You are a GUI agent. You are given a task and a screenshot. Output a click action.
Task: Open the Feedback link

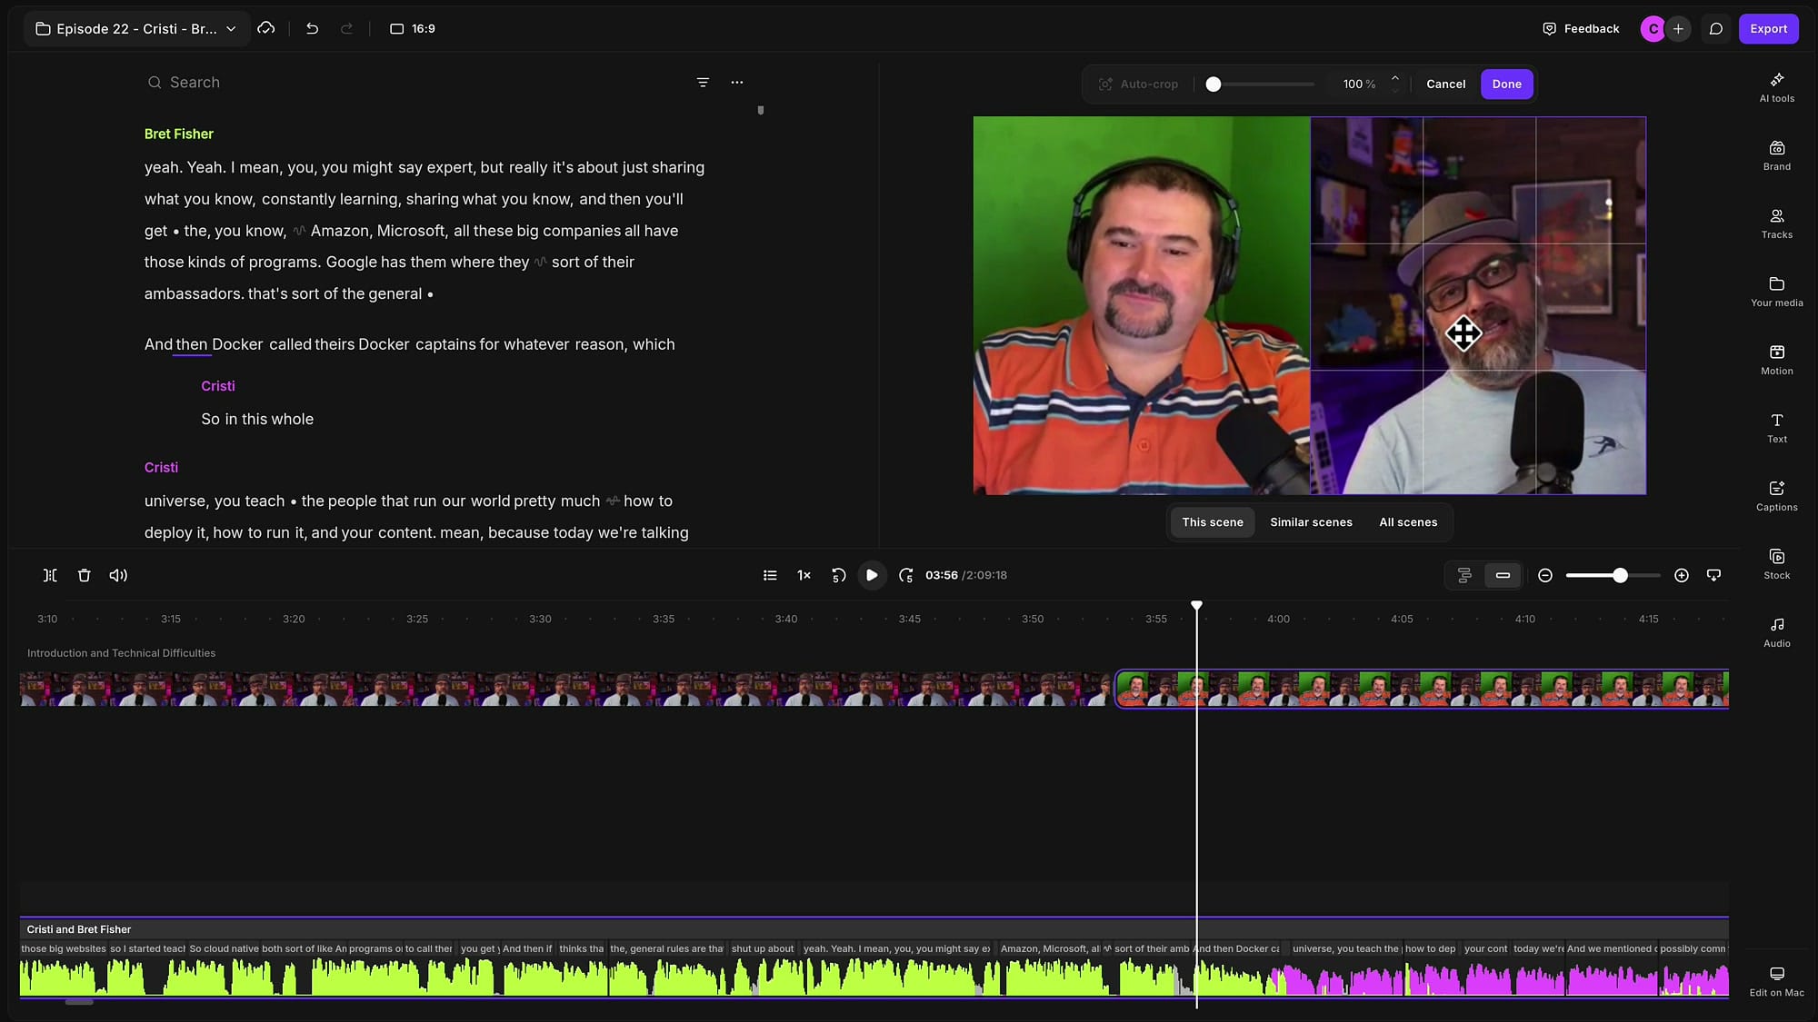coord(1581,29)
